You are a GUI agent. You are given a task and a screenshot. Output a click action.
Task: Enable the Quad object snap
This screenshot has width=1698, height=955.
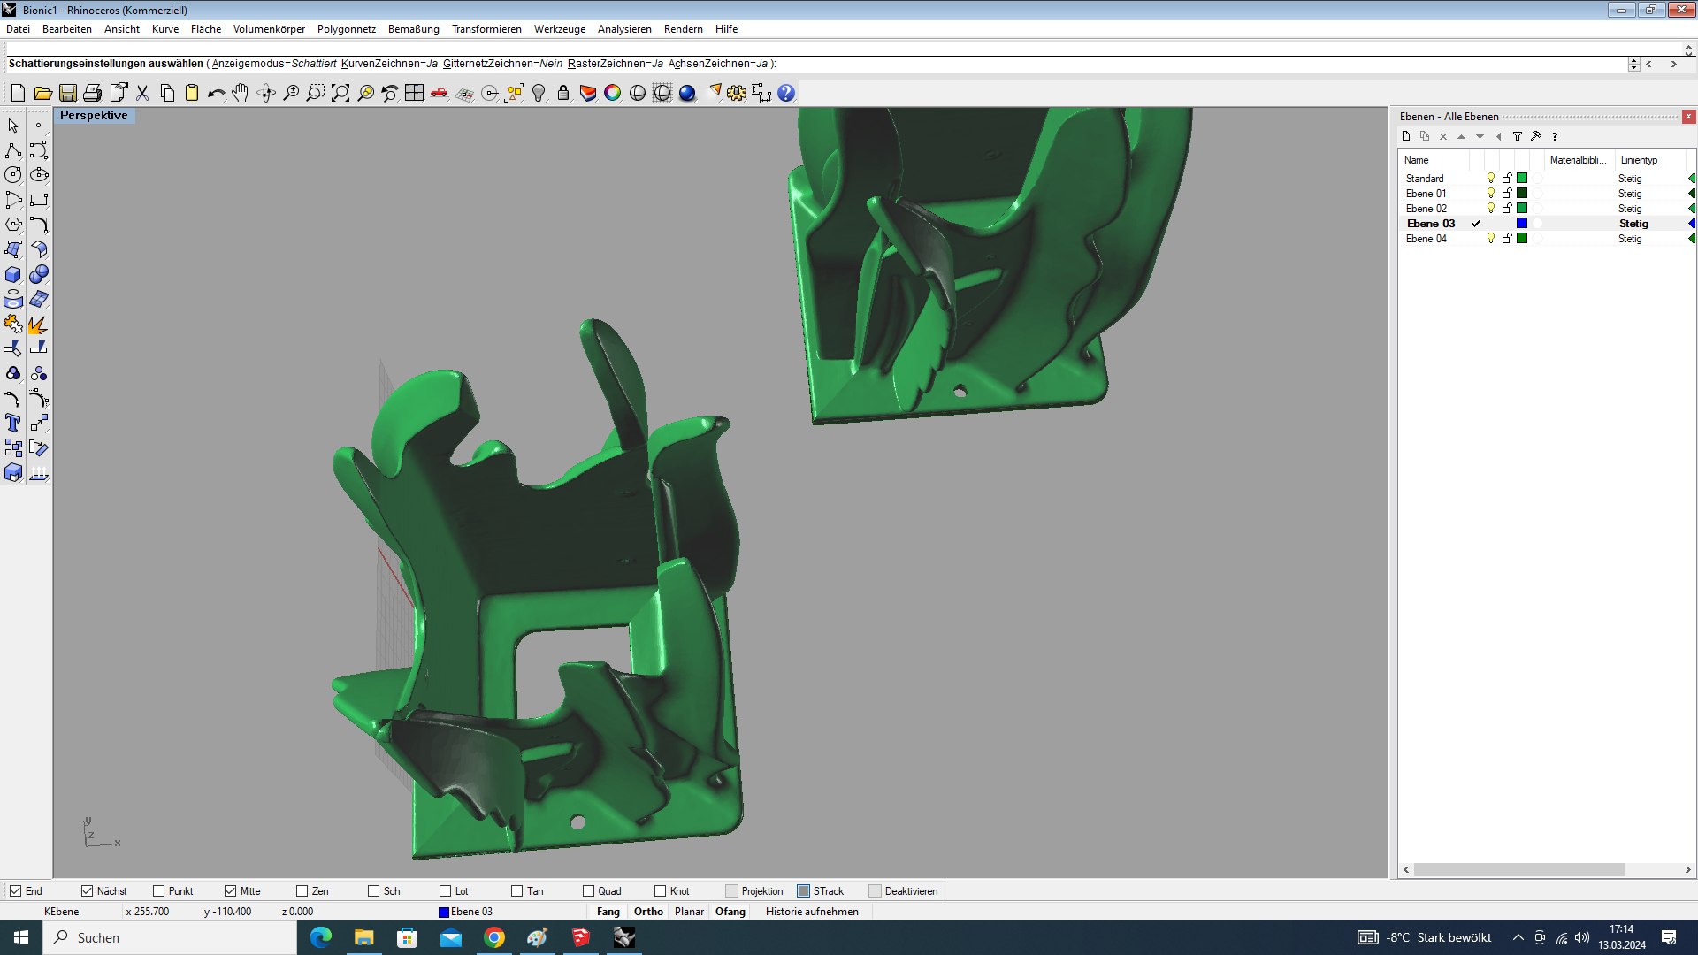pos(588,890)
